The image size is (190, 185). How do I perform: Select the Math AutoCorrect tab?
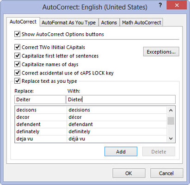click(141, 23)
